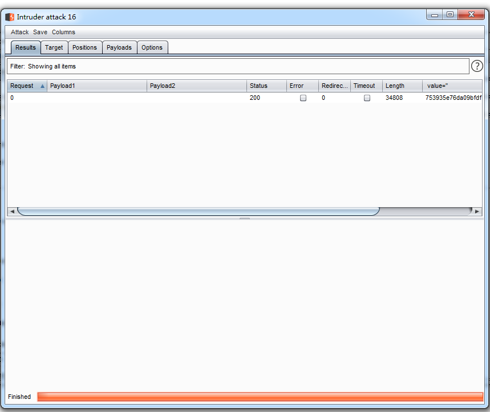Screen dimensions: 490x412
Task: Click the right scroll arrow of the results table
Action: (x=477, y=211)
